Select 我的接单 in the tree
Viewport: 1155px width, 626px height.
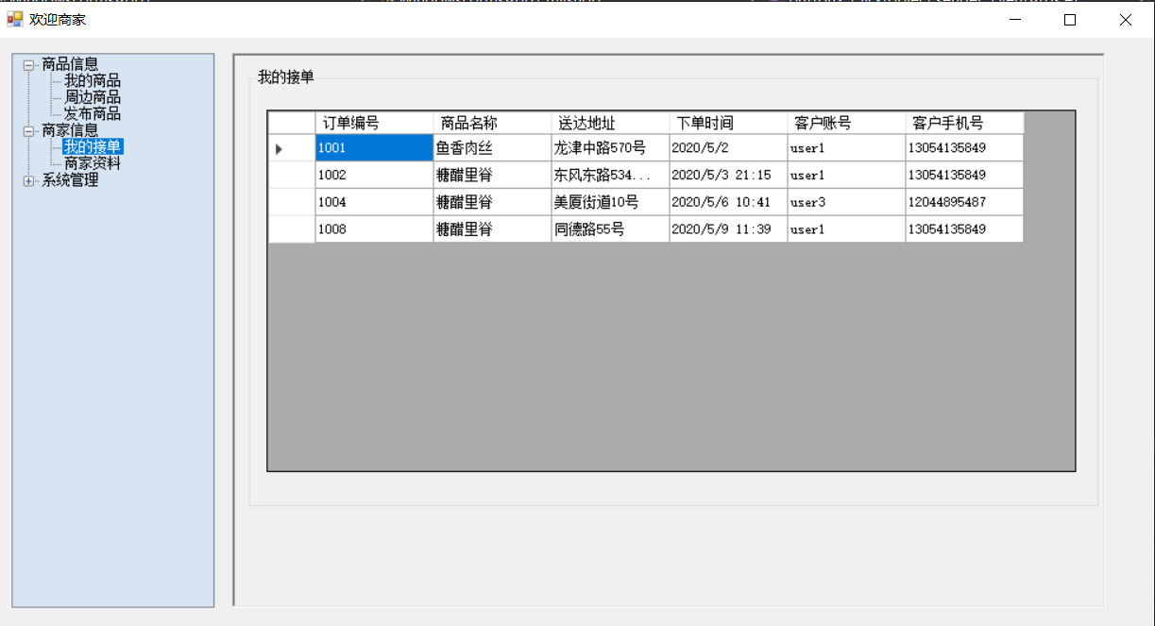pos(93,146)
